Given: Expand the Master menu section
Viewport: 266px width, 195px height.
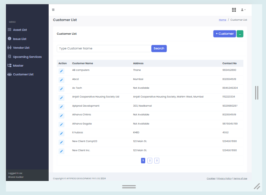Looking at the screenshot, I should pyautogui.click(x=18, y=66).
